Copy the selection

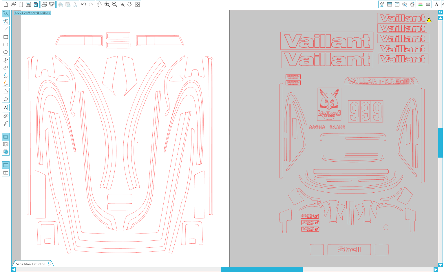pos(60,4)
